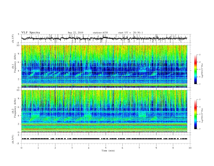Screen dimensions: 214x166
Task: Click the "10" kHz tick on the ch.2 frequency axis
Action: click(x=18, y=90)
